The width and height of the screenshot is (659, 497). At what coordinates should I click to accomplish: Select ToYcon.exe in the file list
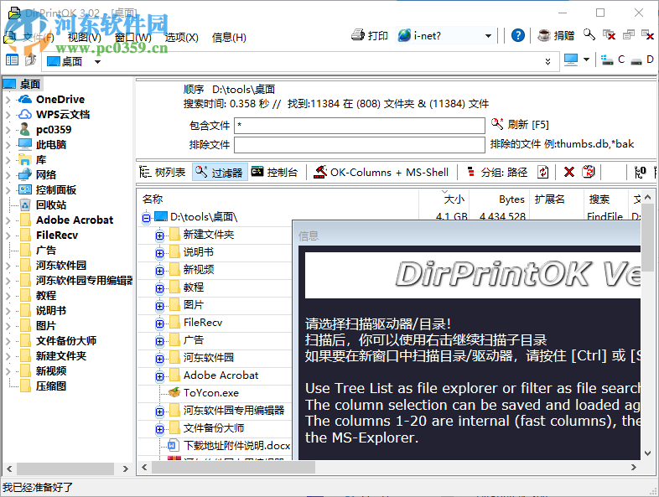(211, 393)
